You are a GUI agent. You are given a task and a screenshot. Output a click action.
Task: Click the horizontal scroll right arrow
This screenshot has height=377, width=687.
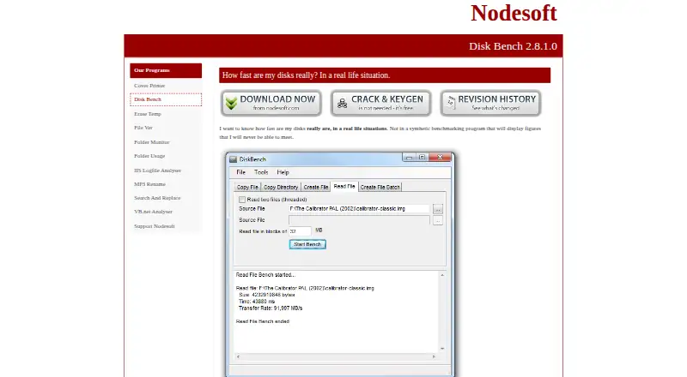435,357
